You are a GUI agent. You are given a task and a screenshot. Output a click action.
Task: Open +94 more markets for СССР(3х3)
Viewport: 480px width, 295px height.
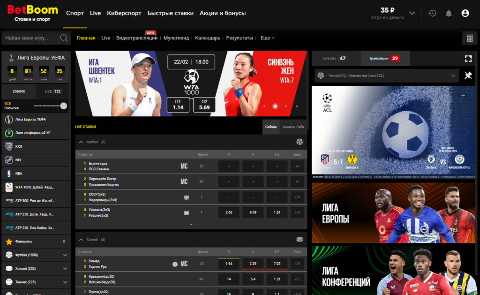coord(297,197)
